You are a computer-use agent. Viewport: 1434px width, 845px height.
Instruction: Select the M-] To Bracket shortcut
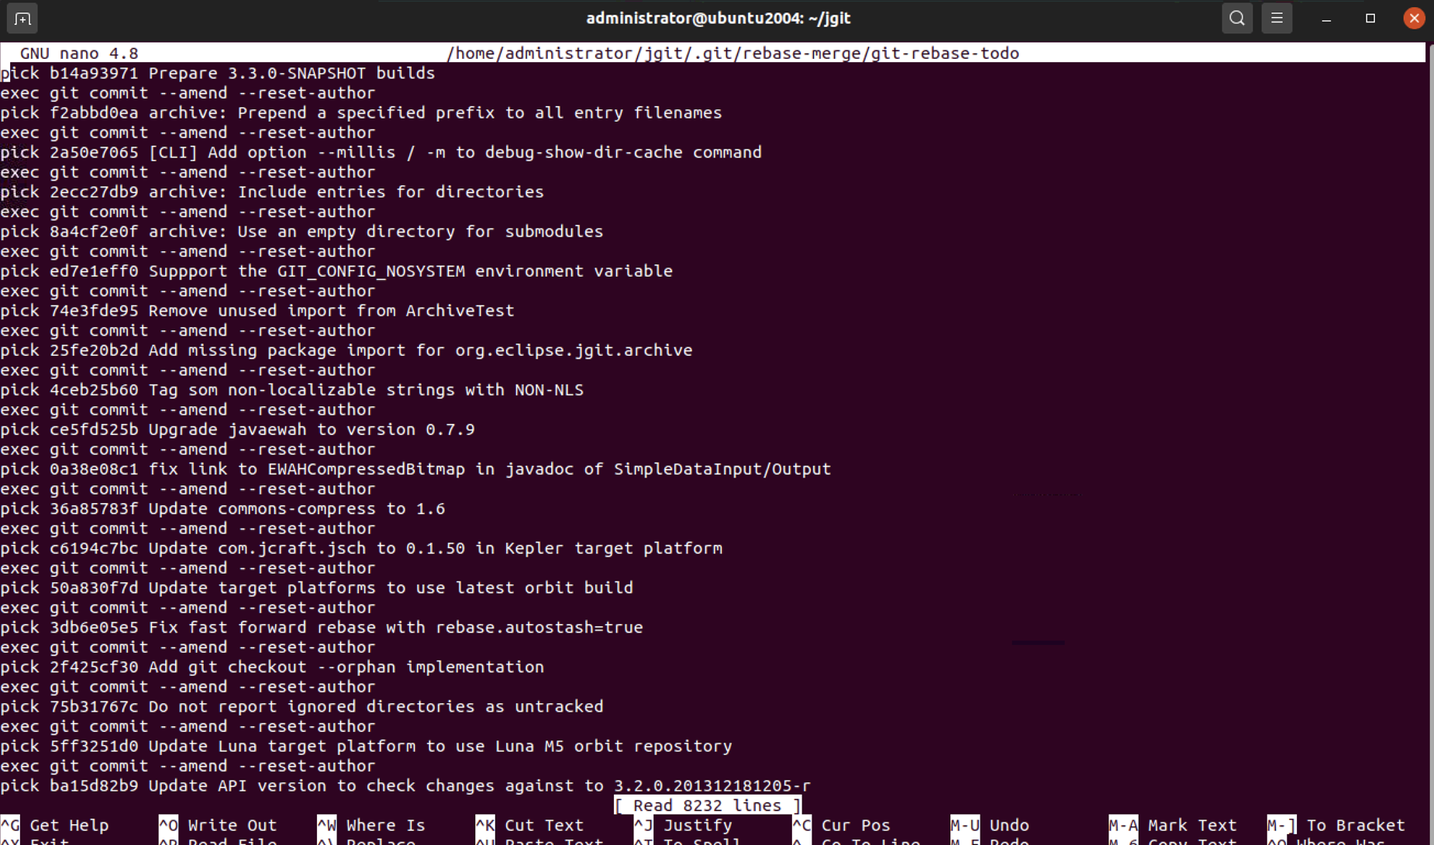coord(1336,826)
